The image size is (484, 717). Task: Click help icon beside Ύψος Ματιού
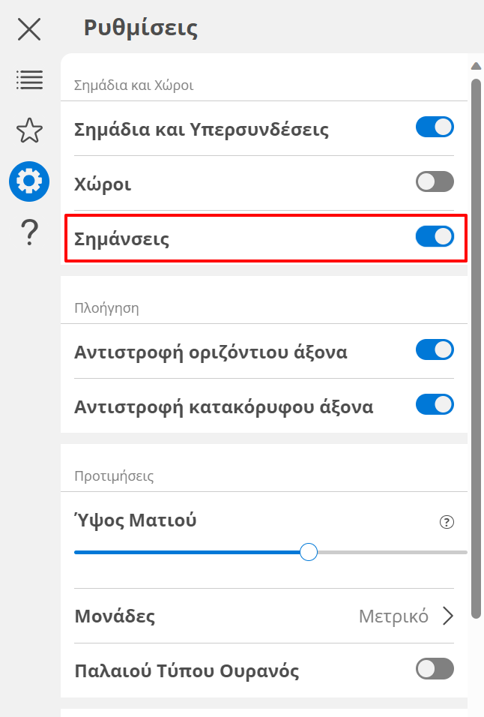[447, 523]
